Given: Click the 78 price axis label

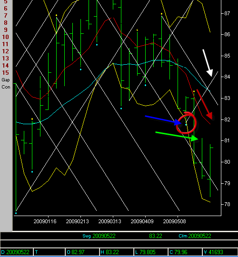Looking at the screenshot, I should [x=227, y=204].
